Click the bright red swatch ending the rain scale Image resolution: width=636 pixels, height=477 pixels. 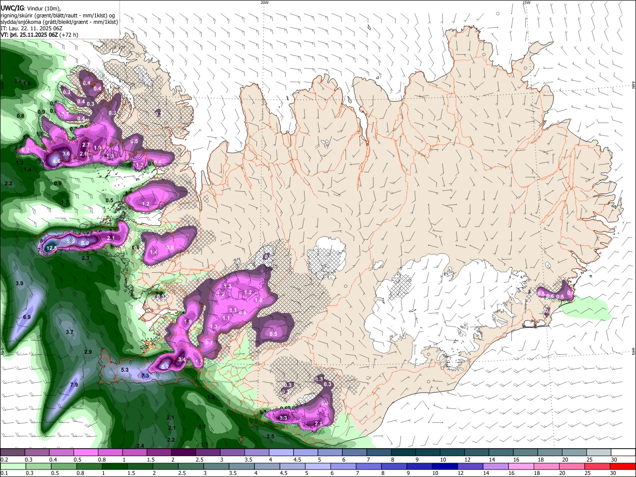point(622,466)
